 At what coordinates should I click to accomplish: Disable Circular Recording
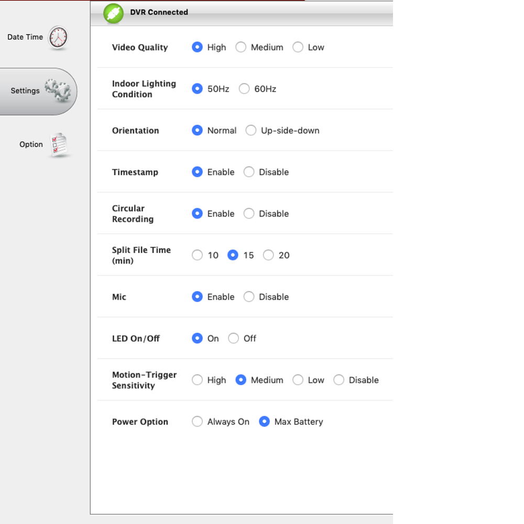(249, 214)
